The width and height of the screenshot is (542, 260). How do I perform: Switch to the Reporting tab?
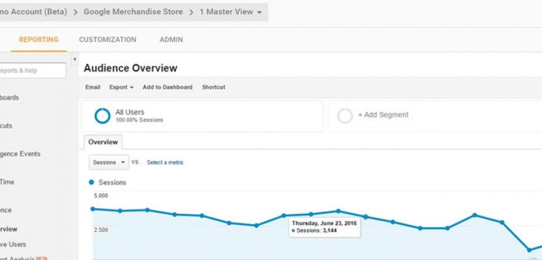point(38,40)
